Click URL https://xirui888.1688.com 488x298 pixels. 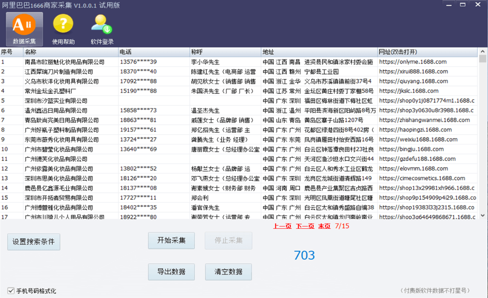(414, 72)
